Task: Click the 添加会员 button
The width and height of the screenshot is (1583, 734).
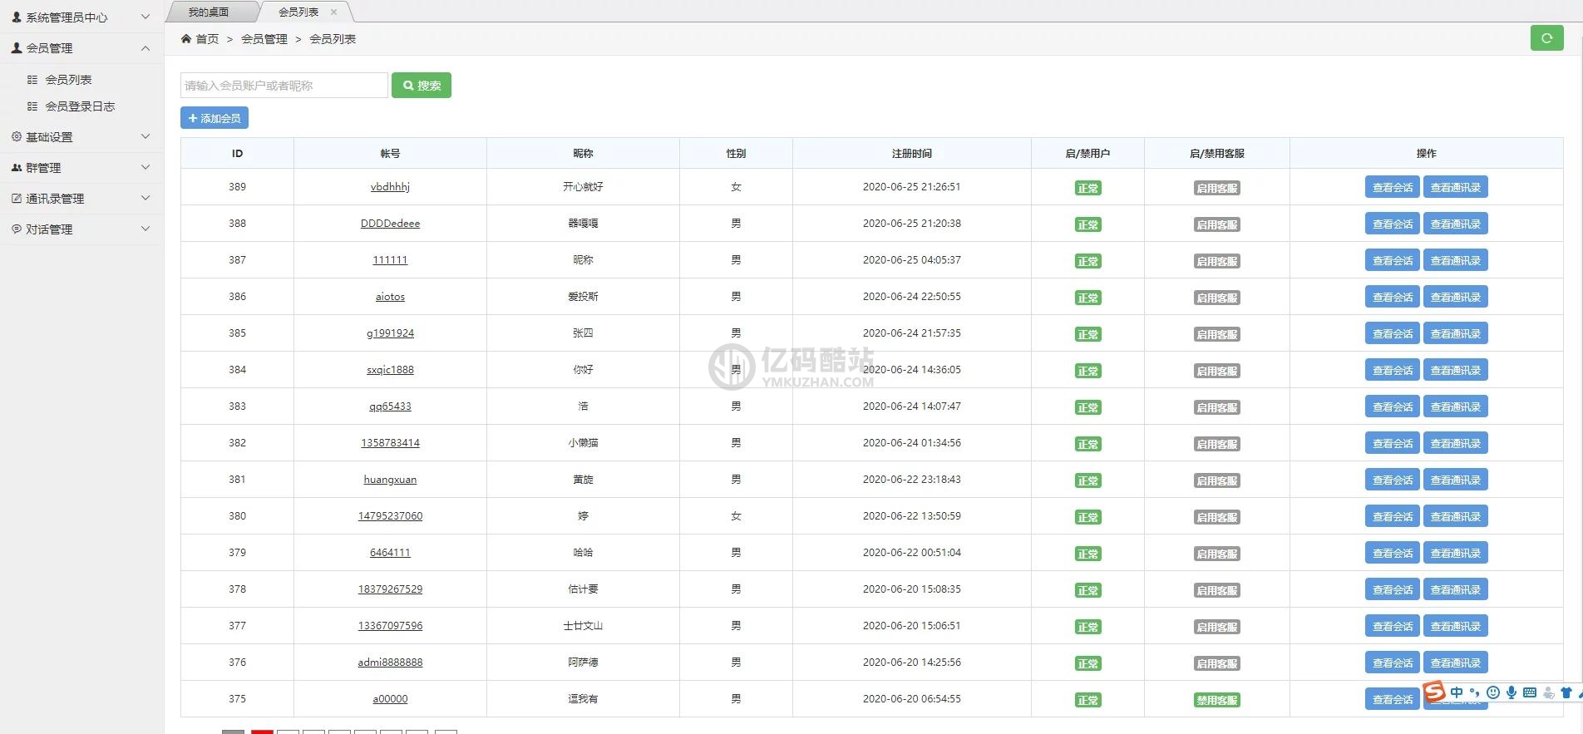Action: point(215,118)
